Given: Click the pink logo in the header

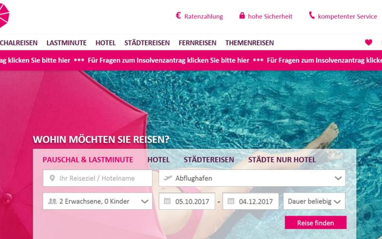Looking at the screenshot, I should [x=4, y=16].
